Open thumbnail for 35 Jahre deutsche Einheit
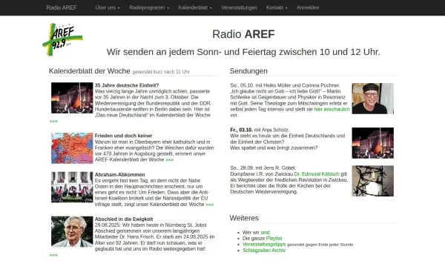445x278 pixels. point(72,98)
